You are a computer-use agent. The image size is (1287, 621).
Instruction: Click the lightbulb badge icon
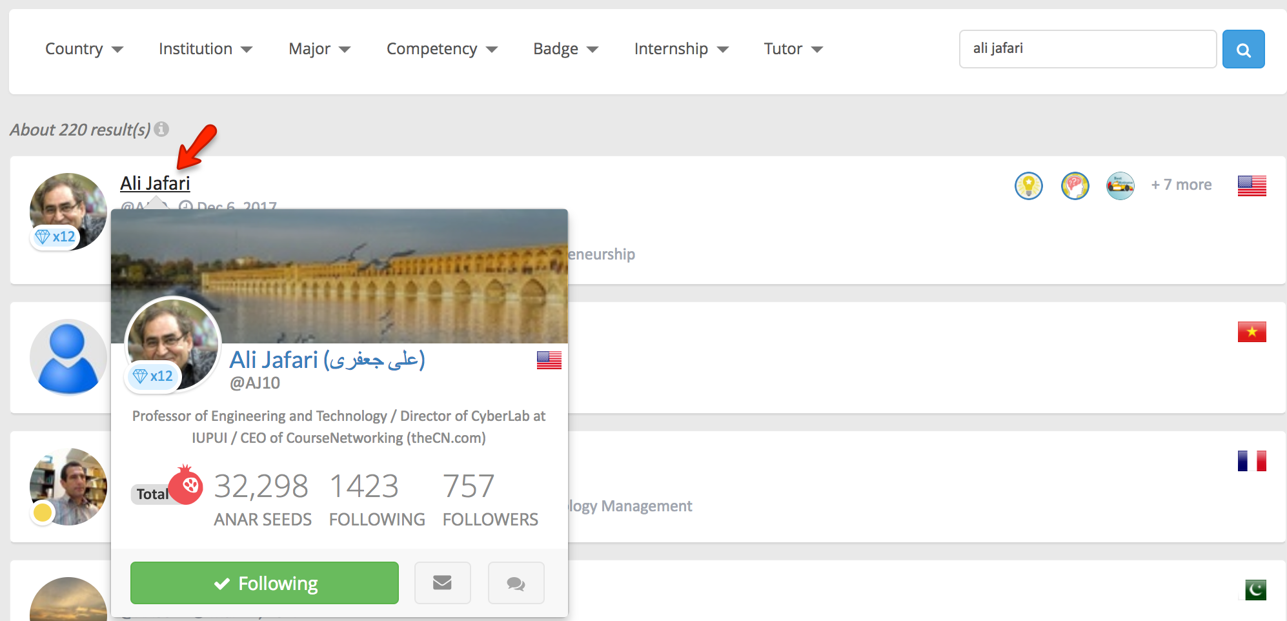point(1029,186)
